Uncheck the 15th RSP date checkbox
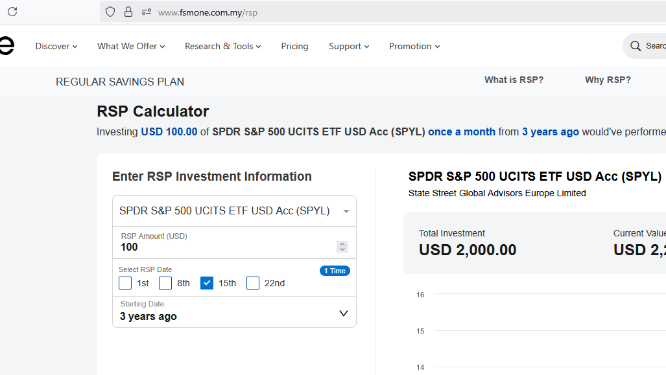 pos(207,283)
